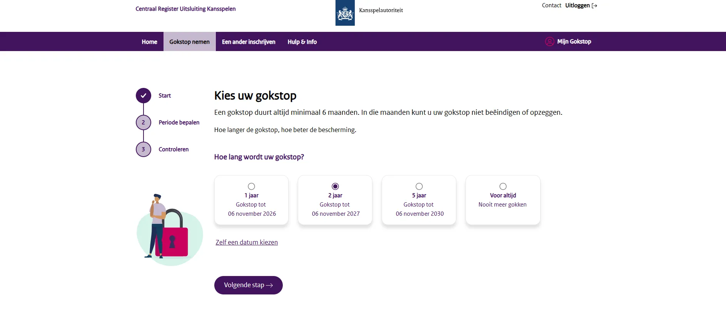Image resolution: width=726 pixels, height=329 pixels.
Task: Open the Hulp & Info menu item
Action: click(x=302, y=41)
